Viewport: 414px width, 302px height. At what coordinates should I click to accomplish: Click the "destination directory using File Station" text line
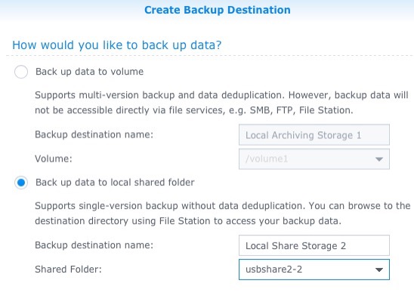click(x=188, y=221)
